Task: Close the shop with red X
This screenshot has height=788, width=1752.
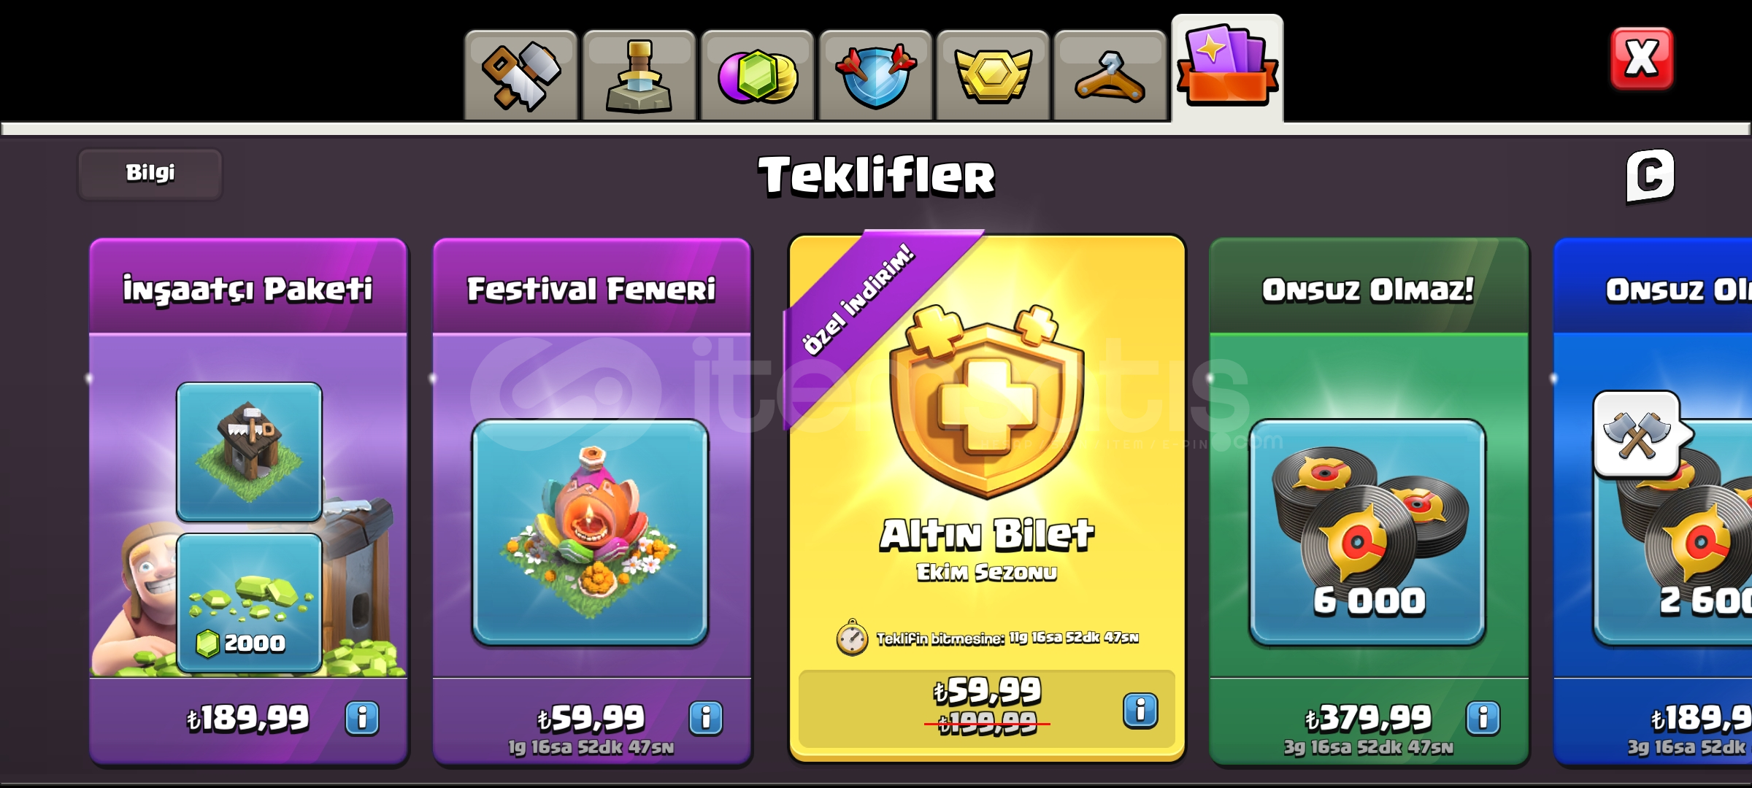Action: point(1642,58)
